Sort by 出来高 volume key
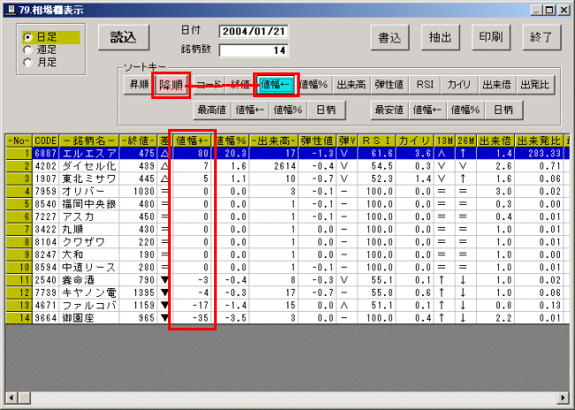The height and width of the screenshot is (410, 575). (x=351, y=85)
